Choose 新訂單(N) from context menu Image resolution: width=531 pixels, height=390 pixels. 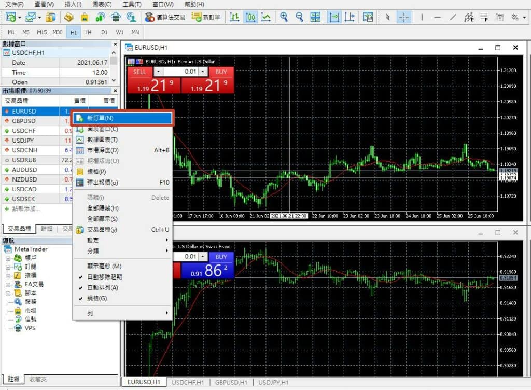click(x=122, y=118)
